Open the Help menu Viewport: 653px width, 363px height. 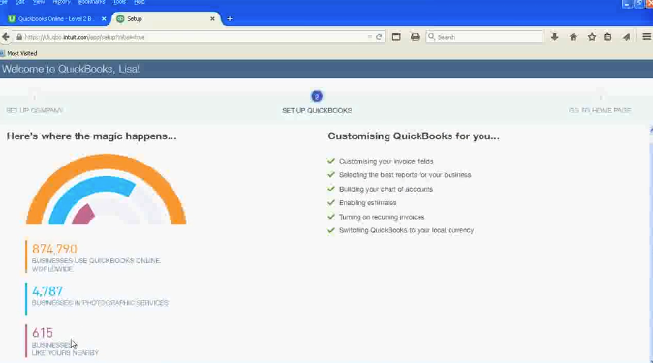(139, 2)
